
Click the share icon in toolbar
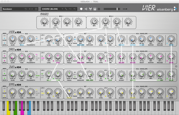click(x=86, y=9)
